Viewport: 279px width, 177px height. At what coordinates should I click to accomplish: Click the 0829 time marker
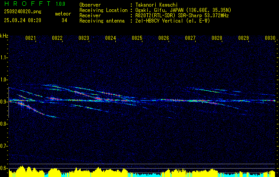point(244,38)
